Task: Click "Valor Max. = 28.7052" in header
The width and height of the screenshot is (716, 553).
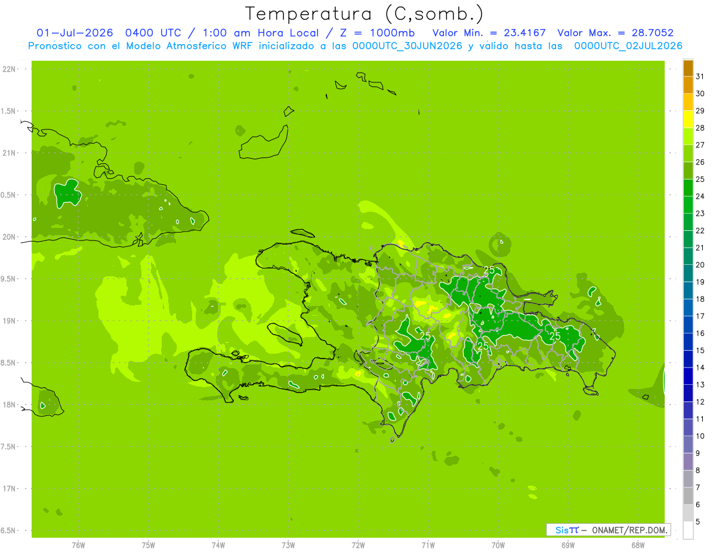Action: [616, 33]
